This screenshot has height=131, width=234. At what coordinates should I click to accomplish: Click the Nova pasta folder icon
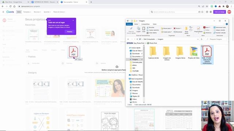186,28
